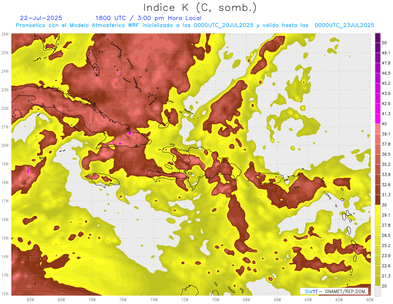The image size is (393, 304).
Task: Click the longitude label "78W"
Action: click(92, 300)
